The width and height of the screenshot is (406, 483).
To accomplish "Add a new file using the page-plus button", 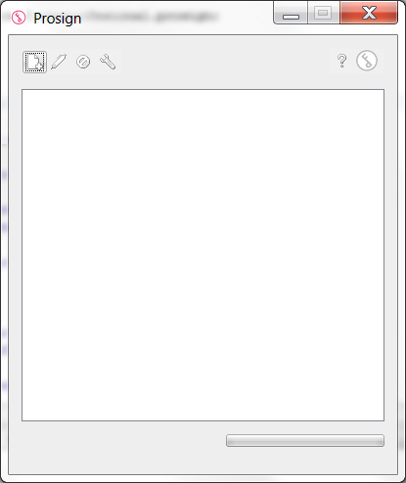I will (34, 62).
